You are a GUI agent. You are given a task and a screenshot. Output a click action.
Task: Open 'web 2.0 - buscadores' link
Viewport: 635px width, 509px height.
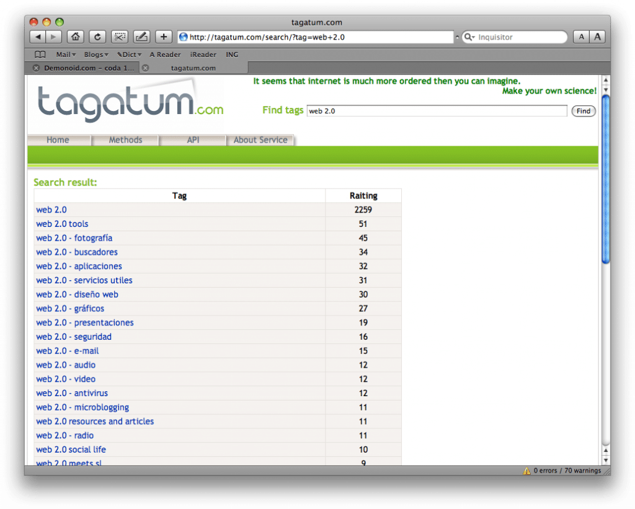(x=77, y=252)
